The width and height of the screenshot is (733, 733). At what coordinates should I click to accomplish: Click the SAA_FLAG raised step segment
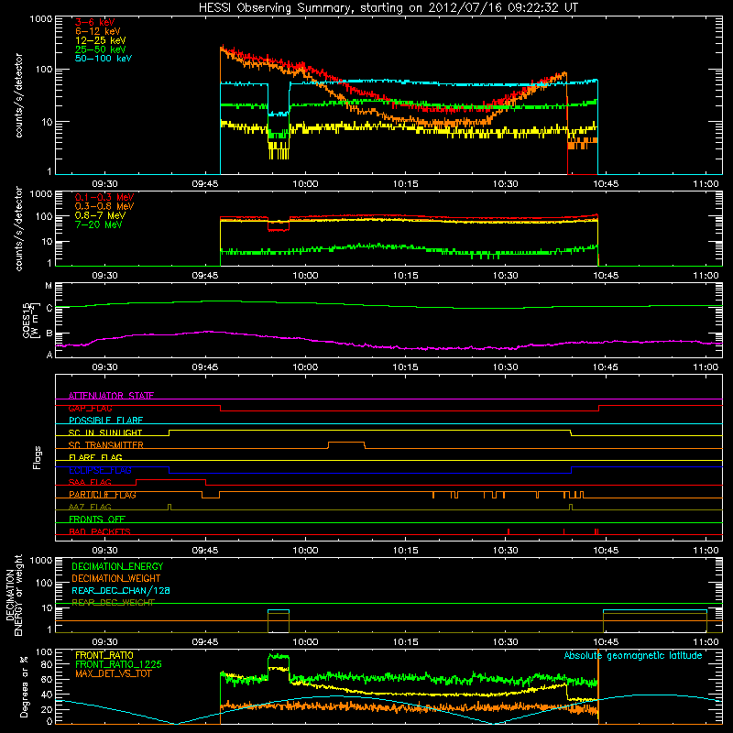[x=170, y=479]
